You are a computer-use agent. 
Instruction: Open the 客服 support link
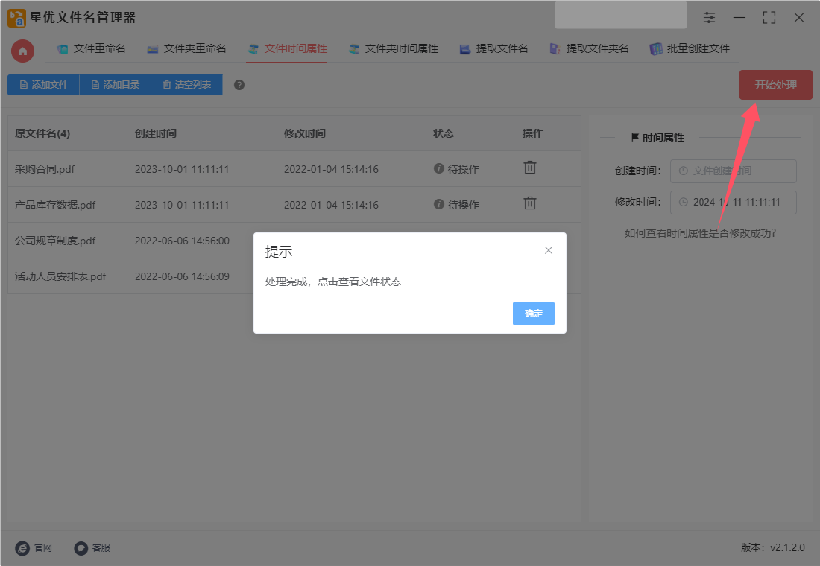(x=92, y=547)
